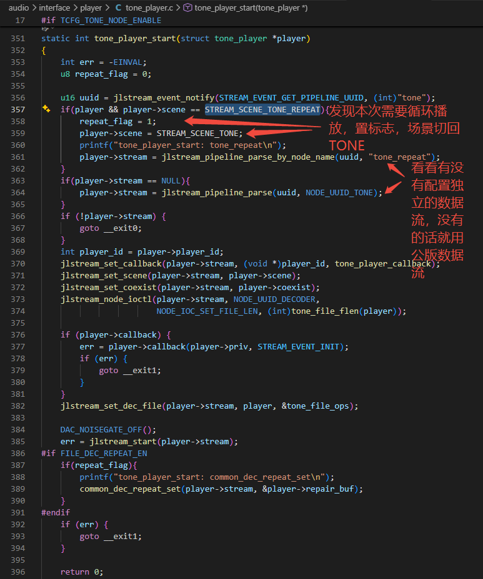The image size is (483, 579).
Task: Click tone_player_start in the function definition
Action: (x=135, y=39)
